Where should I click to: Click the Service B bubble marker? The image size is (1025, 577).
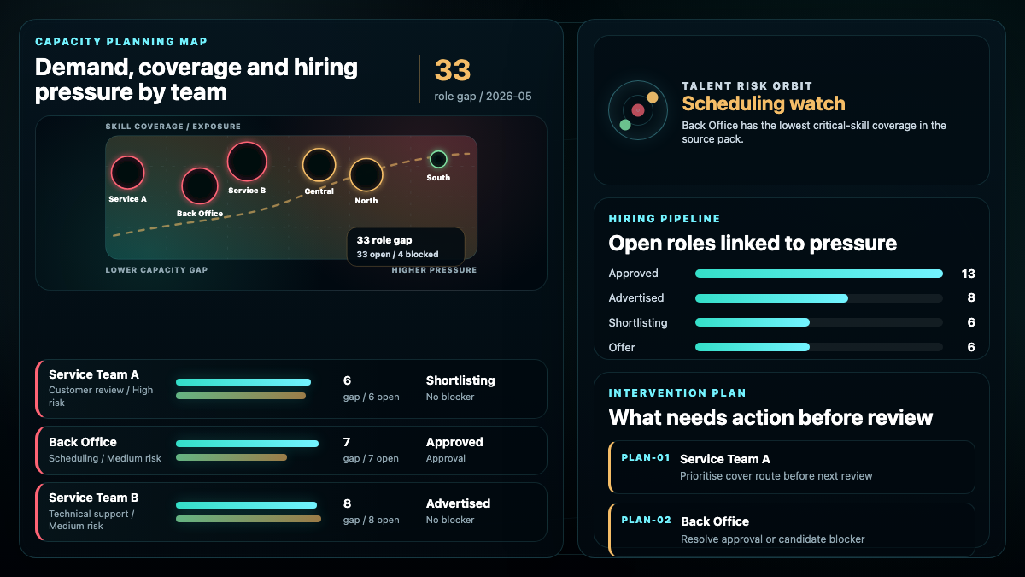(x=247, y=162)
